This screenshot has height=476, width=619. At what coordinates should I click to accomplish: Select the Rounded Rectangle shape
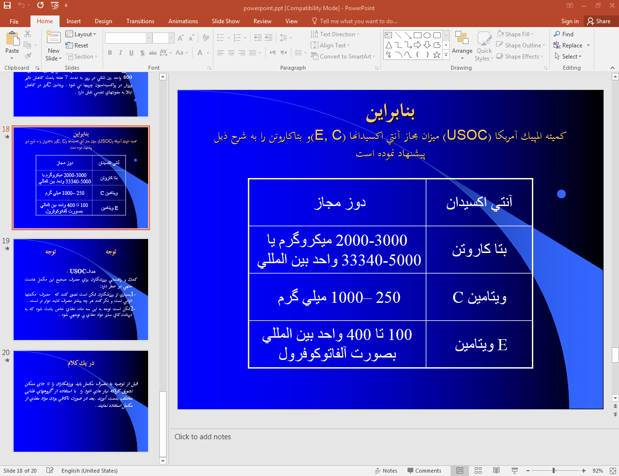tap(437, 35)
